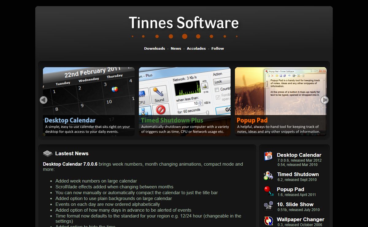Click 'Time format now defaults' bullet
Screen dimensions: 368x227
148,218
